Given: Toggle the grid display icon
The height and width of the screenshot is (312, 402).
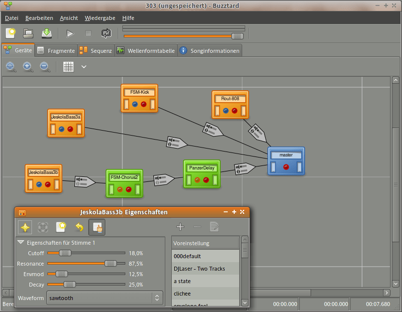Looking at the screenshot, I should pyautogui.click(x=68, y=66).
